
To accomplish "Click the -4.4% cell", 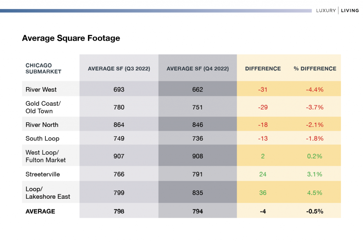I will 315,90.
